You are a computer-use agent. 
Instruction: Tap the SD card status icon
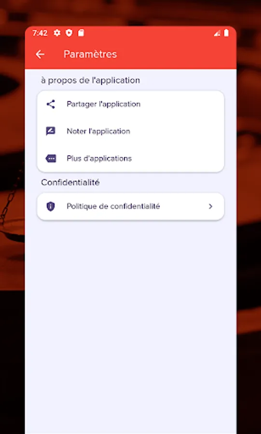pyautogui.click(x=81, y=33)
